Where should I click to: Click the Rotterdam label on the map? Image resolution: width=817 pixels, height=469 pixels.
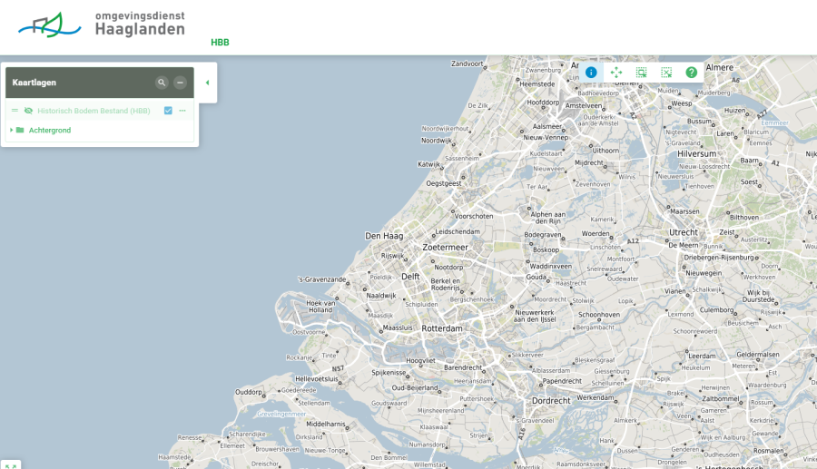tap(442, 328)
